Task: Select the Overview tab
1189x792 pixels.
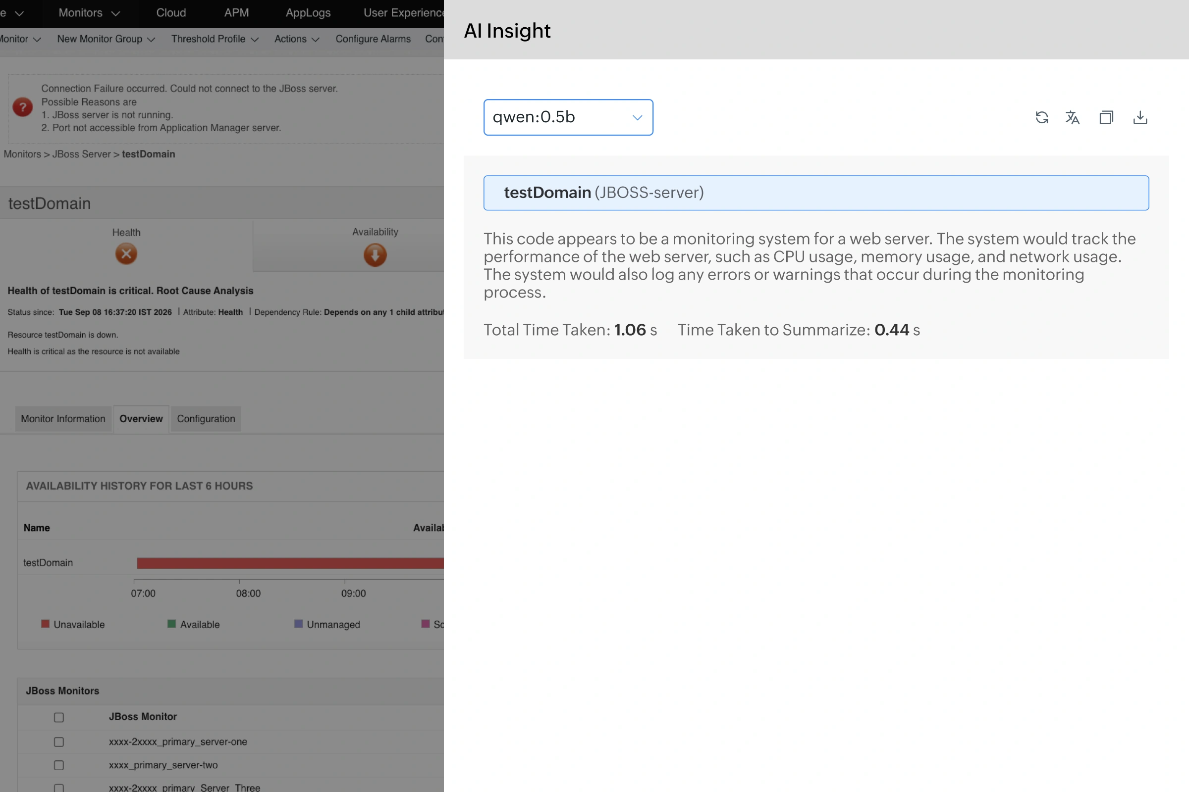Action: tap(141, 419)
